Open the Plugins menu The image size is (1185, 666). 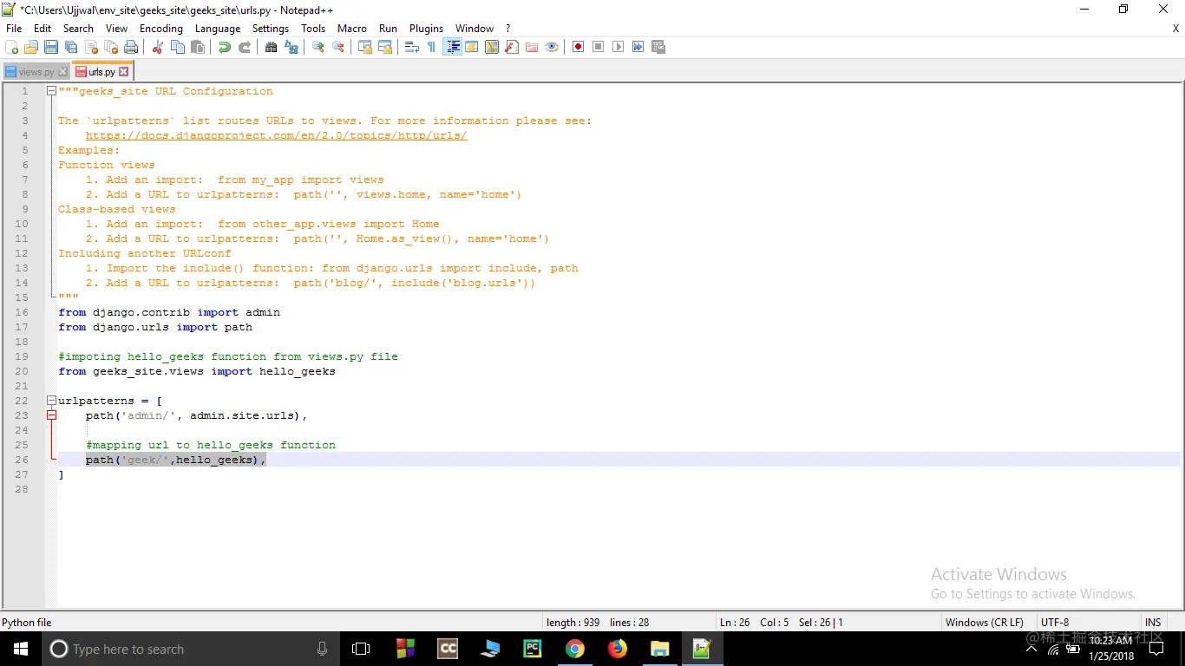click(426, 29)
